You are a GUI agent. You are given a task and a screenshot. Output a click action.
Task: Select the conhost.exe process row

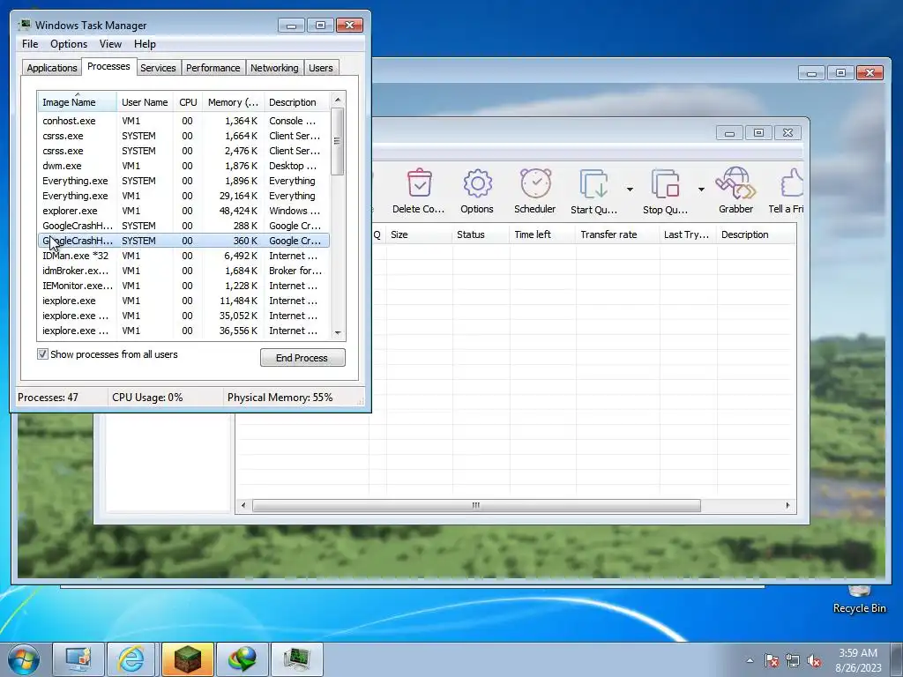[183, 121]
